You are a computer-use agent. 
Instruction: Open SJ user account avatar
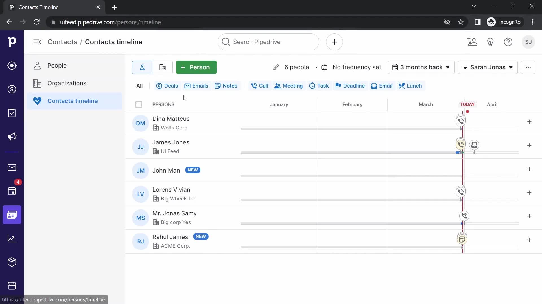(x=528, y=42)
